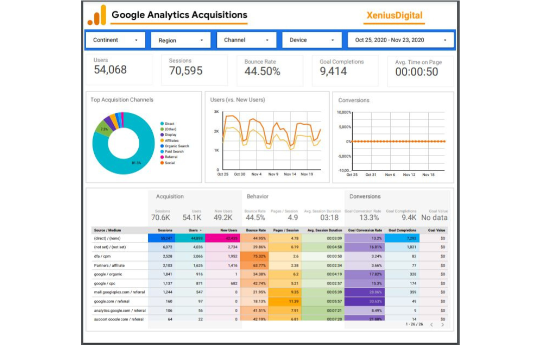Screen dimensions: 541x345
Task: Click the 55,247 sessions cell
Action: [161, 238]
